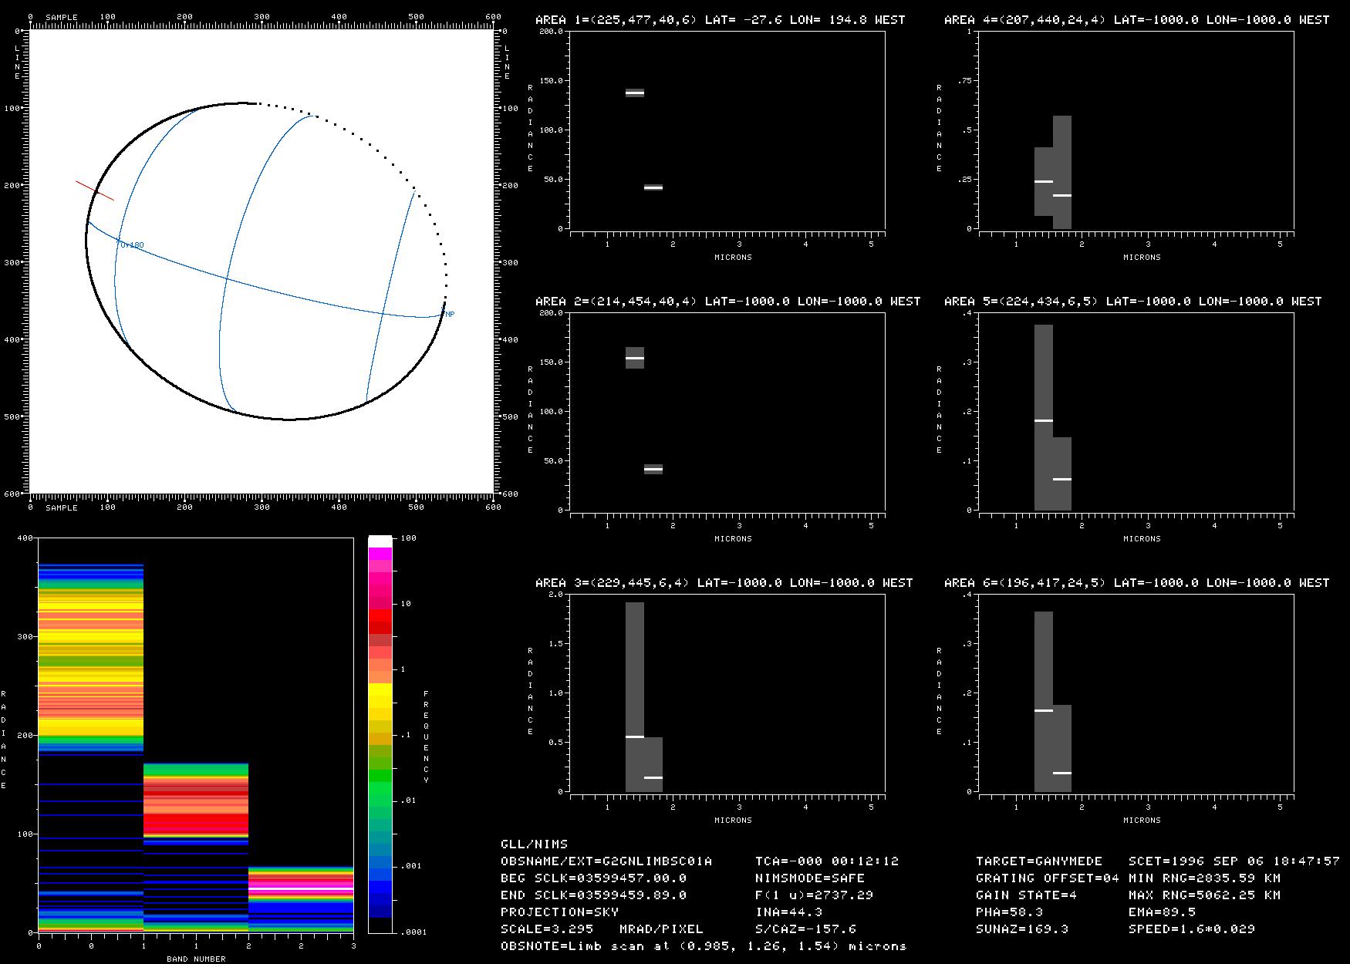Click the taller gray bar in AREA 4 plot
The width and height of the screenshot is (1350, 964).
coord(1062,172)
